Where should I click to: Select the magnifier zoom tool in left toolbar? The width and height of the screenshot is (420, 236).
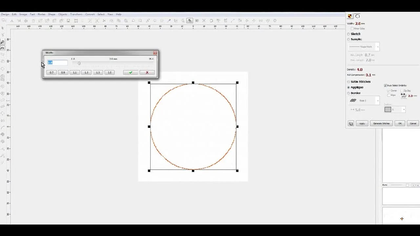click(2, 42)
